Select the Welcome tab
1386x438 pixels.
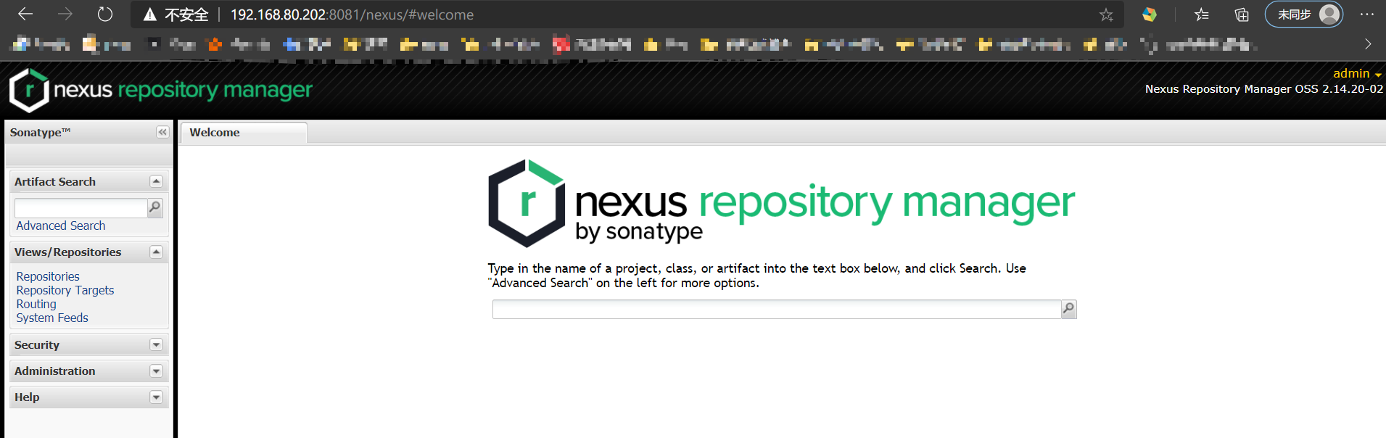click(244, 133)
